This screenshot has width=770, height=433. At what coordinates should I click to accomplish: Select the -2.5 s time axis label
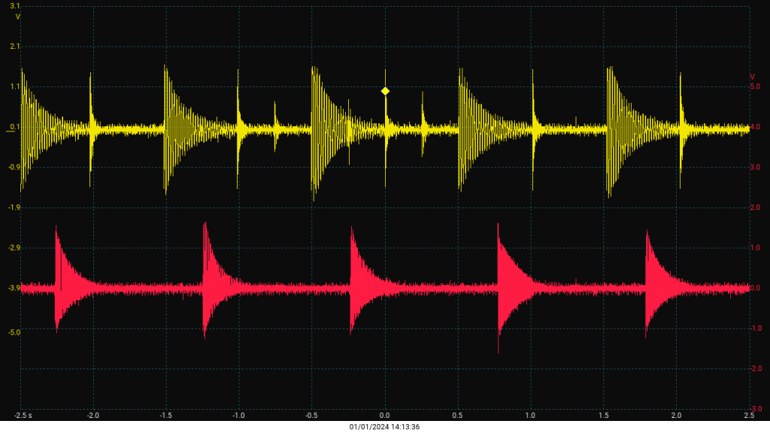23,415
